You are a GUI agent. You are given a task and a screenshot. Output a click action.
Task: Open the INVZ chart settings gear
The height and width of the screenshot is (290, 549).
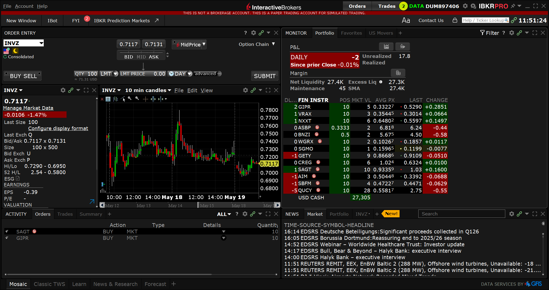[x=246, y=90]
